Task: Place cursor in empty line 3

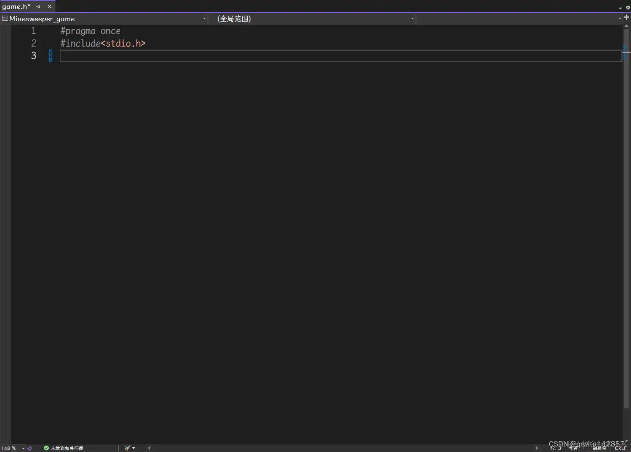Action: click(x=340, y=56)
